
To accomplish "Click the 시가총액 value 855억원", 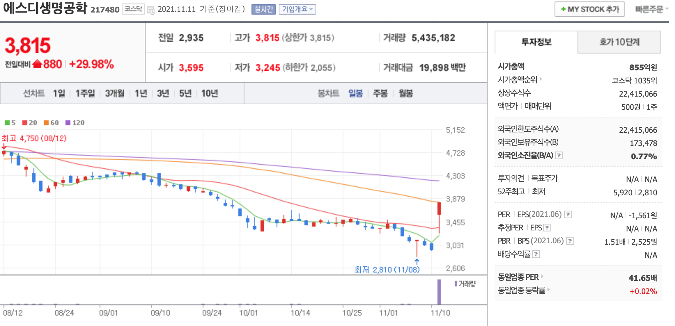I will [x=643, y=67].
